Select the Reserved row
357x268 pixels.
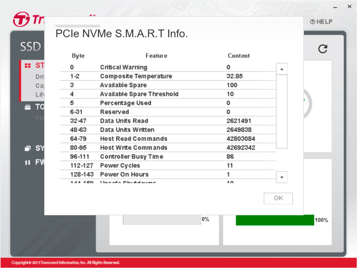click(x=168, y=112)
